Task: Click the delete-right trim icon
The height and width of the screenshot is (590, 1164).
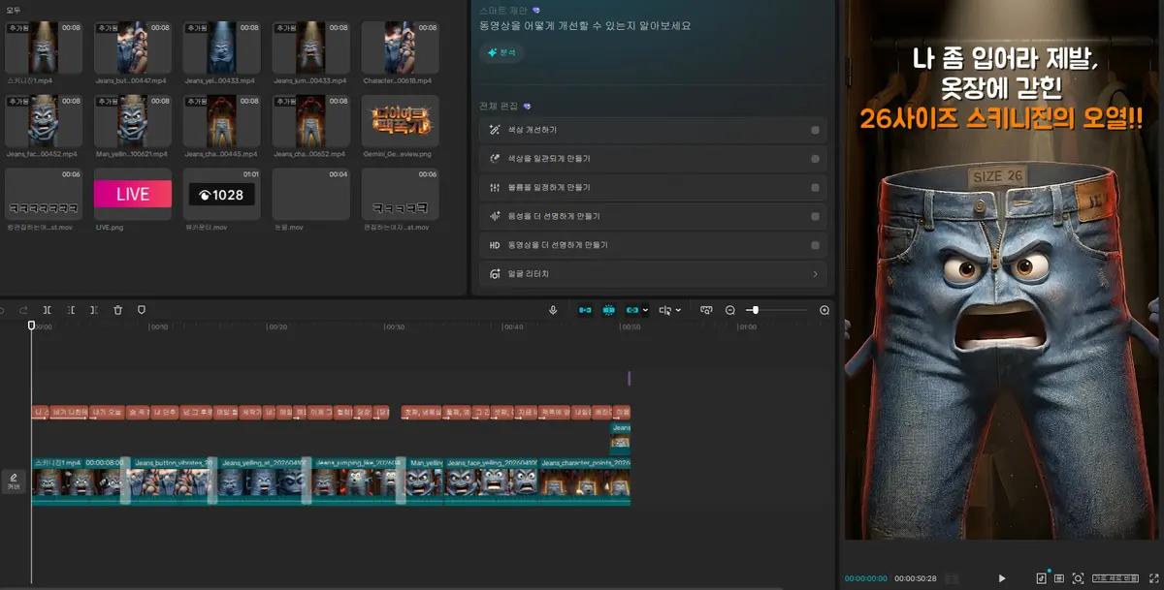Action: (94, 310)
